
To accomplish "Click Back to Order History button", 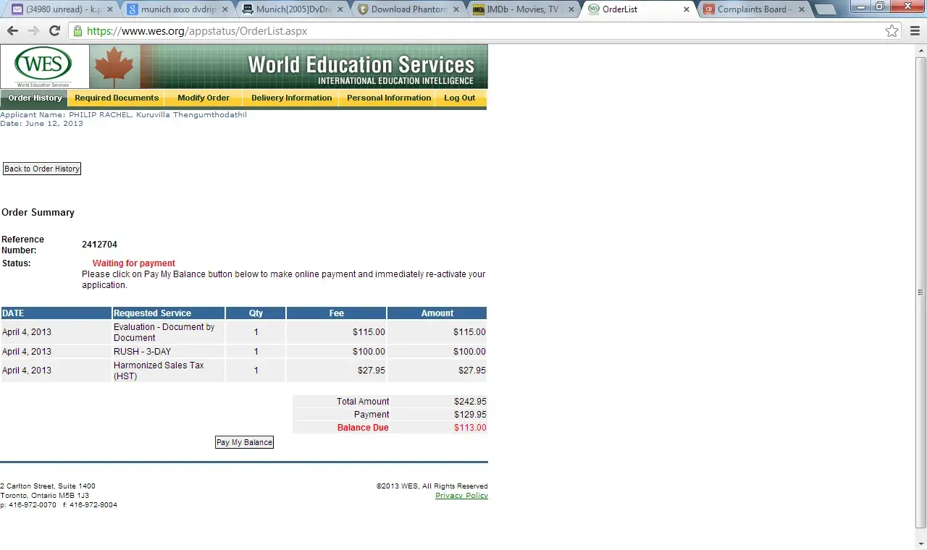I will coord(42,169).
